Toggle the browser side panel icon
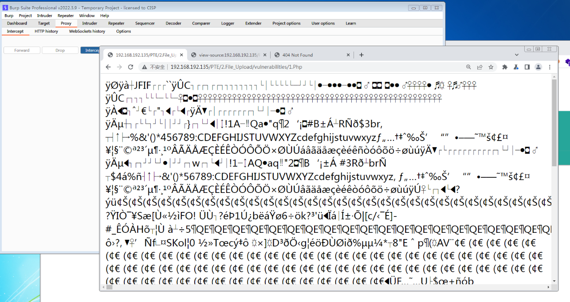 [527, 67]
